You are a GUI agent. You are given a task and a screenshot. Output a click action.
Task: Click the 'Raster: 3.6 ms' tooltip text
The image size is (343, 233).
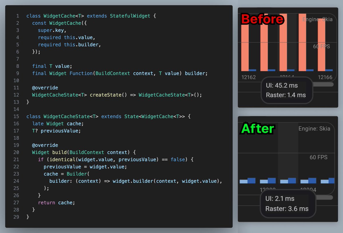coord(287,209)
